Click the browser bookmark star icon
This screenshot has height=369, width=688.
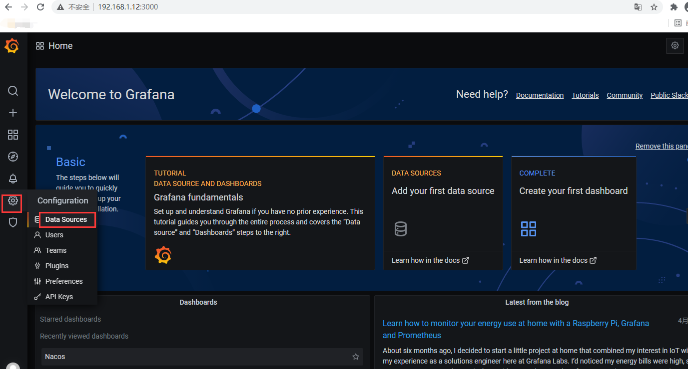point(654,7)
